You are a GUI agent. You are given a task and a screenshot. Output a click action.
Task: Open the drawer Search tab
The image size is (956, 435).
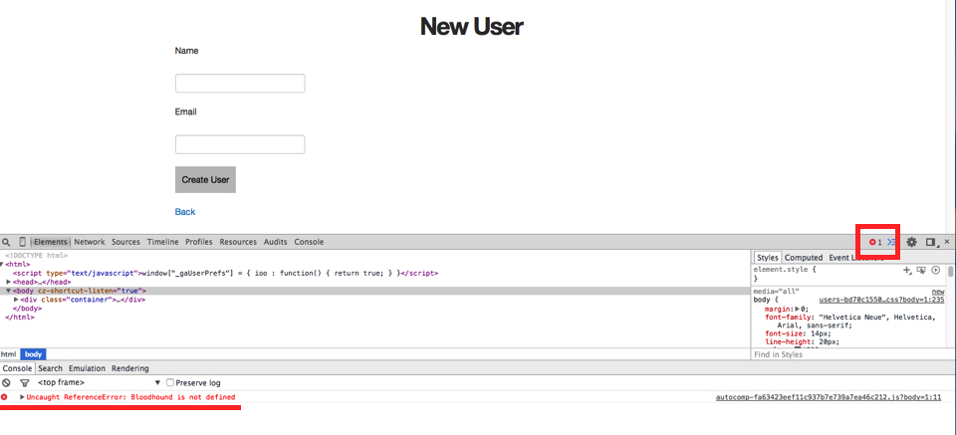pyautogui.click(x=51, y=368)
